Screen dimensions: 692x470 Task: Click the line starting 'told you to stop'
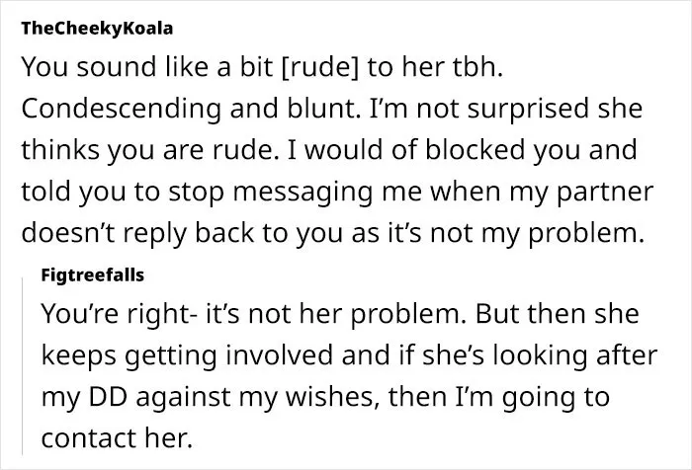click(x=337, y=192)
